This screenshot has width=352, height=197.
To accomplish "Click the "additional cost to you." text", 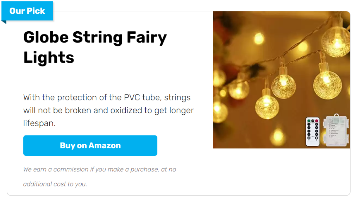I will tap(55, 184).
